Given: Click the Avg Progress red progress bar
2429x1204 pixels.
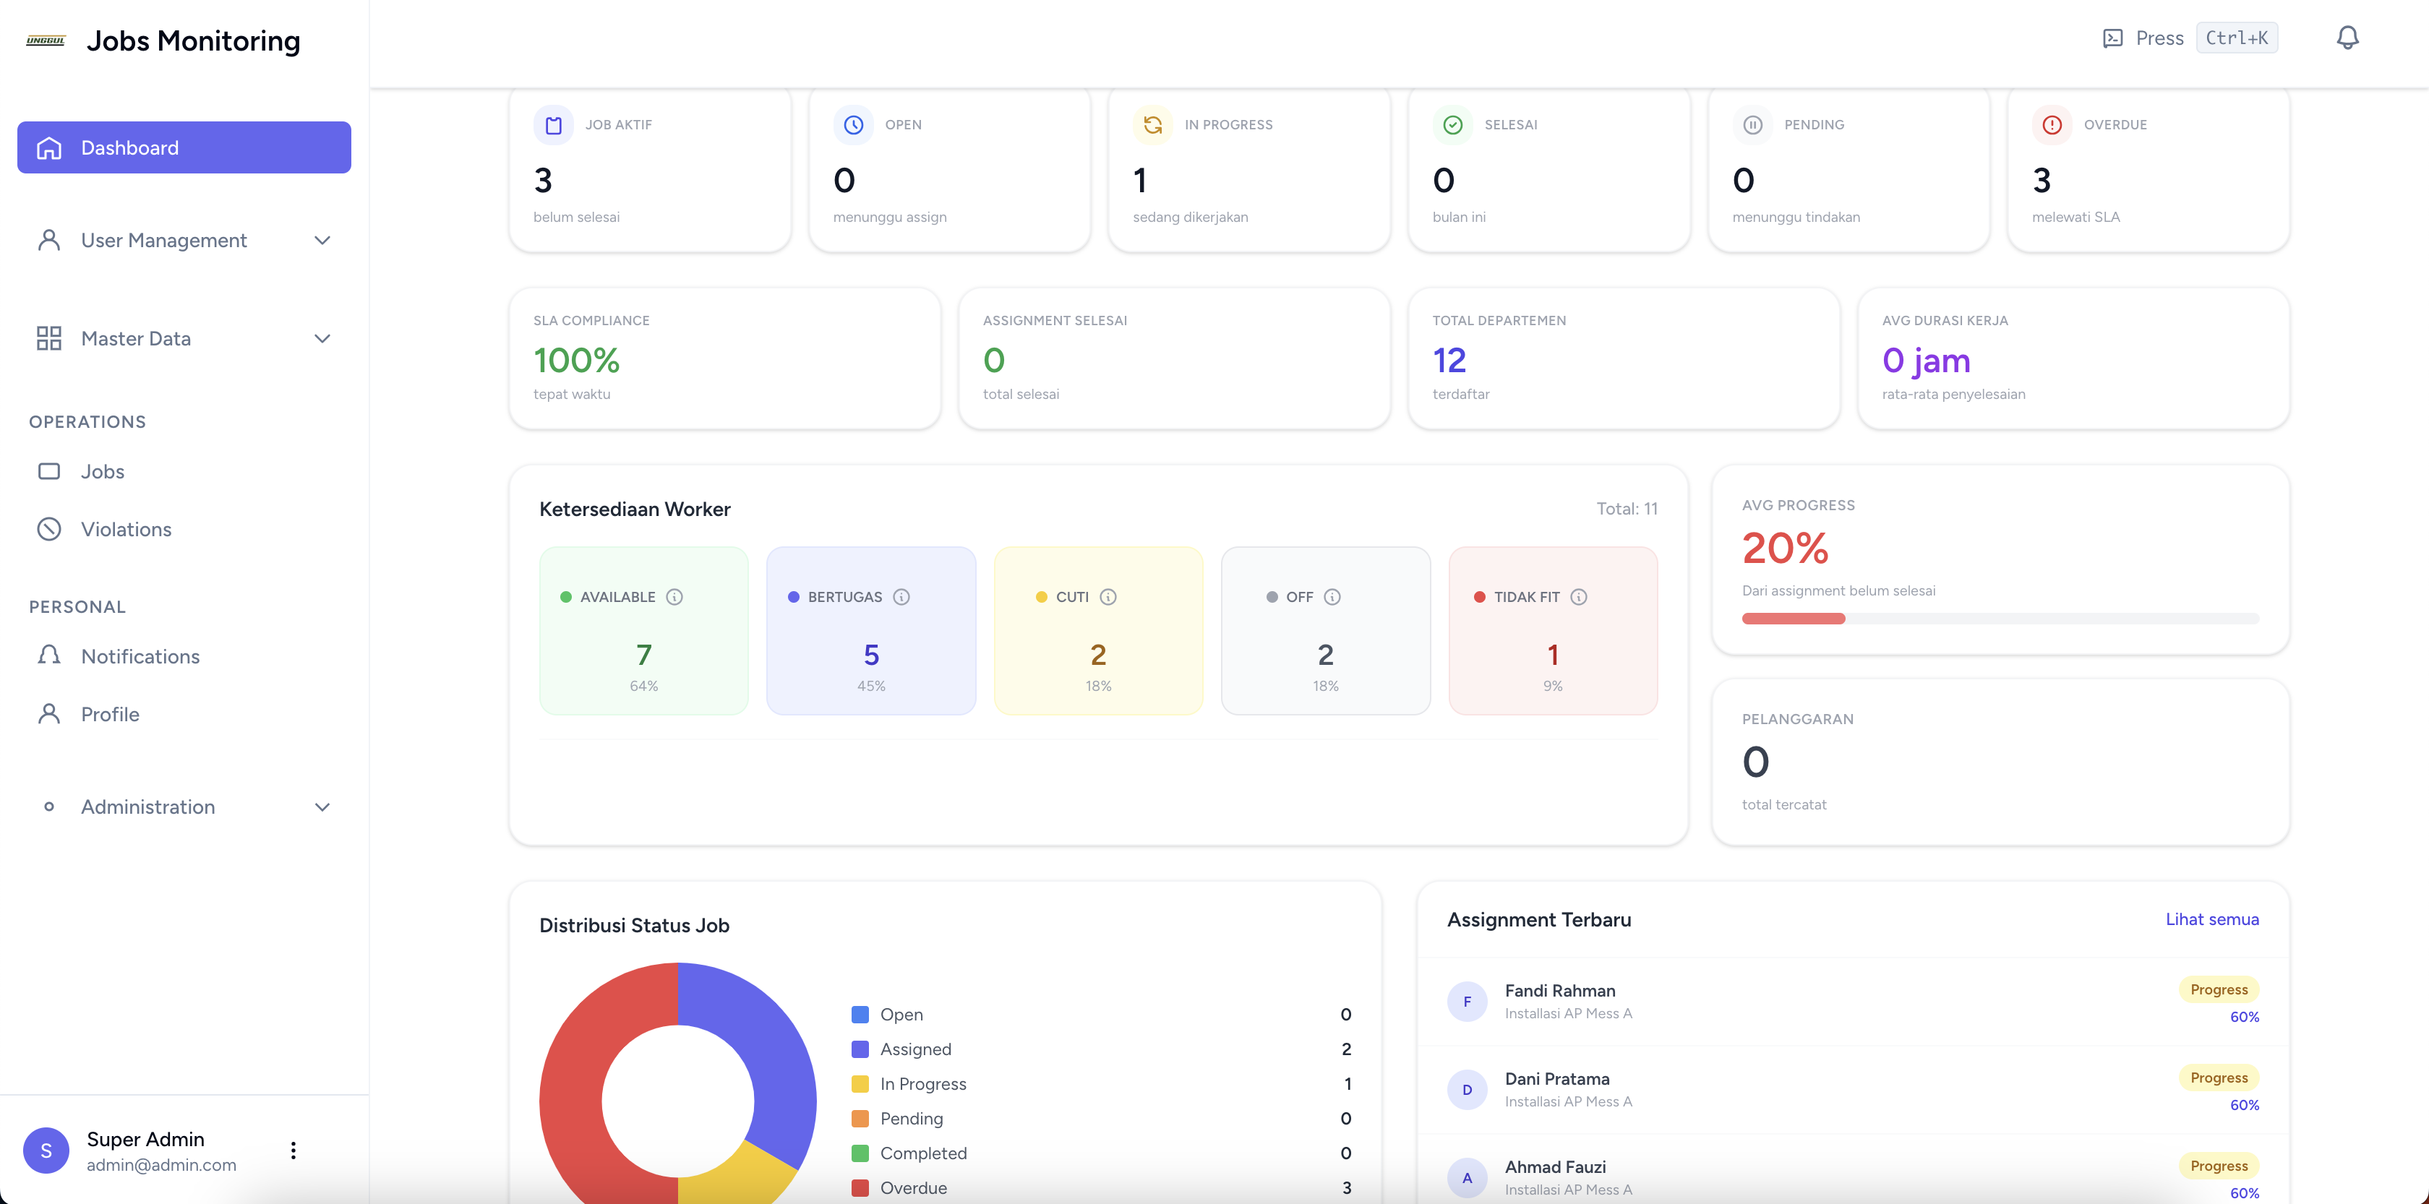Looking at the screenshot, I should [1794, 619].
